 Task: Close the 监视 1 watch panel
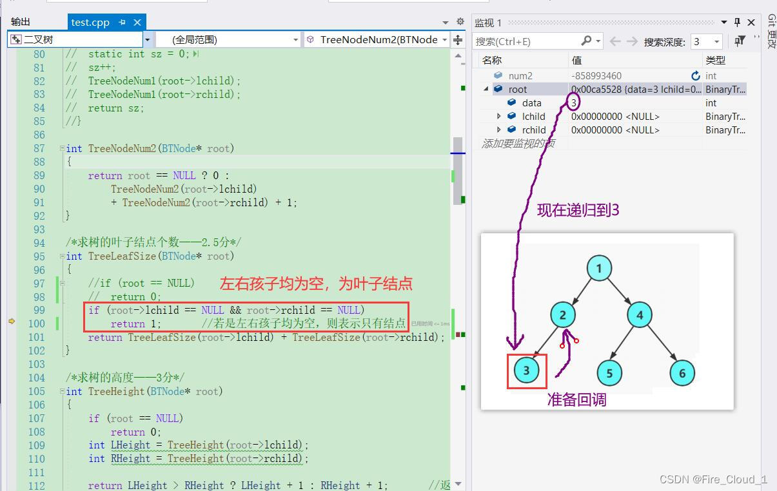click(x=751, y=23)
